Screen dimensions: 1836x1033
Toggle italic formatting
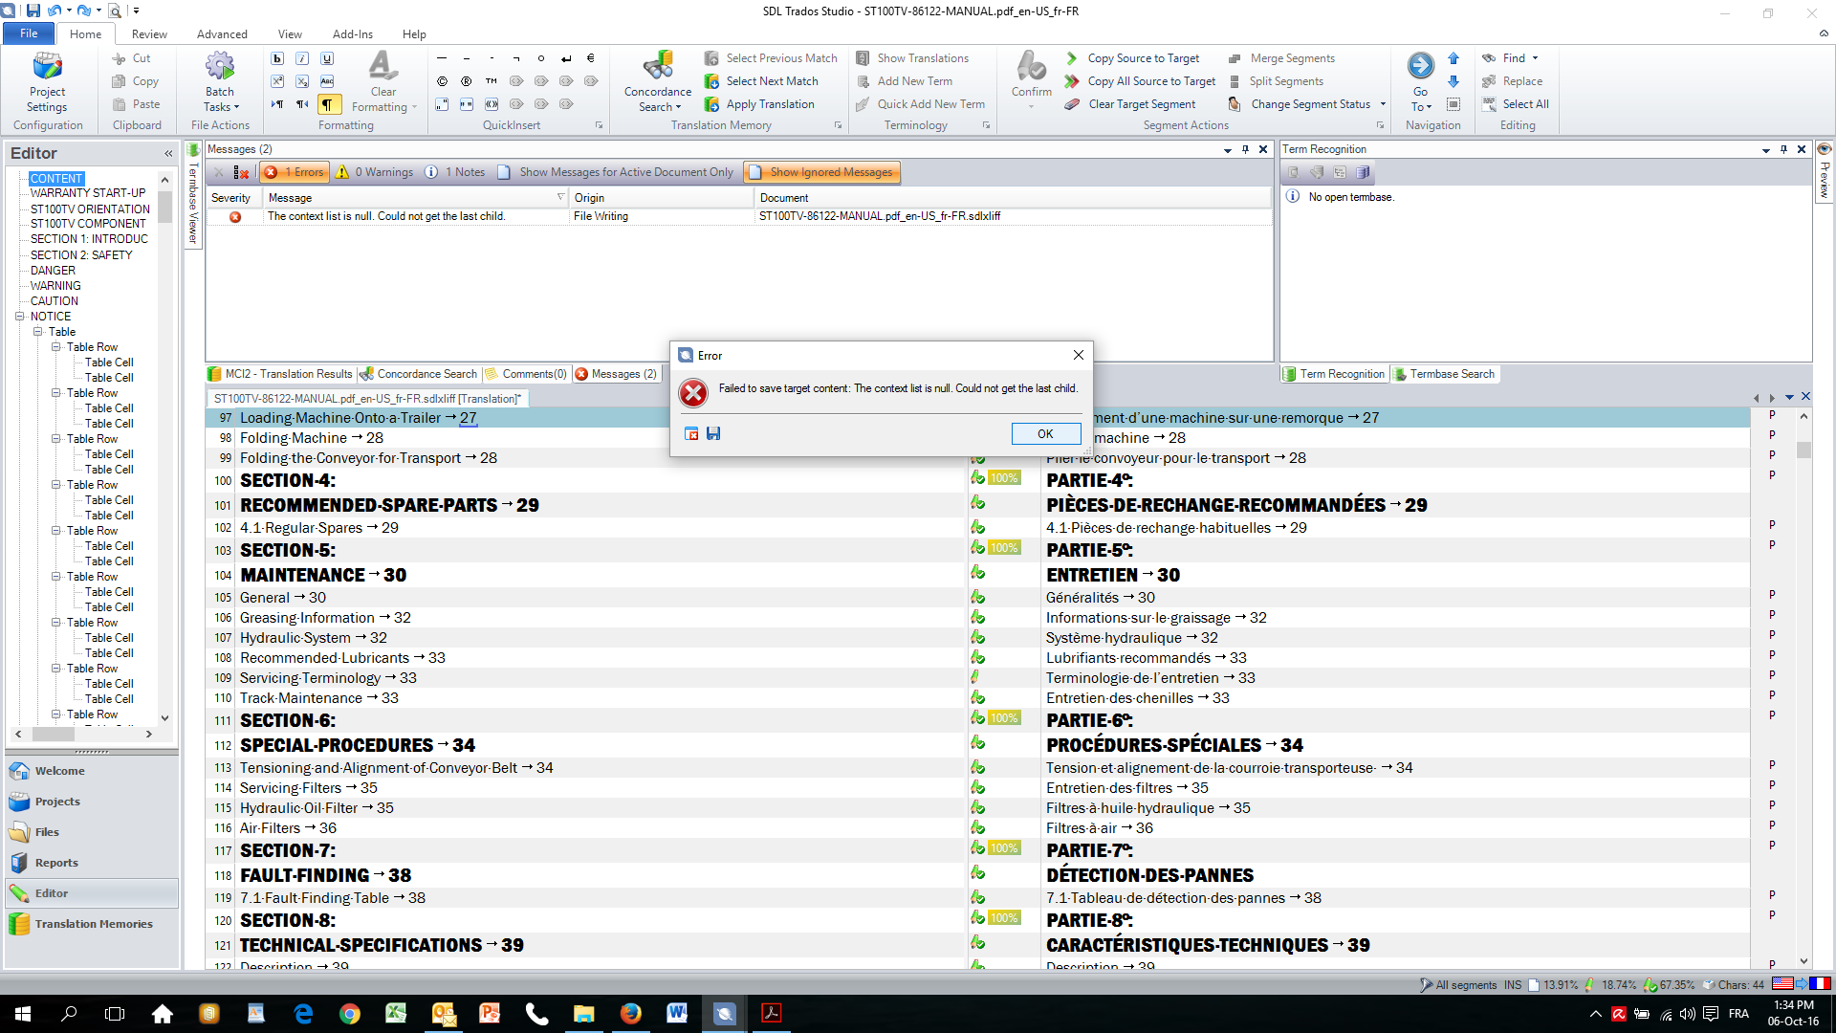point(302,58)
